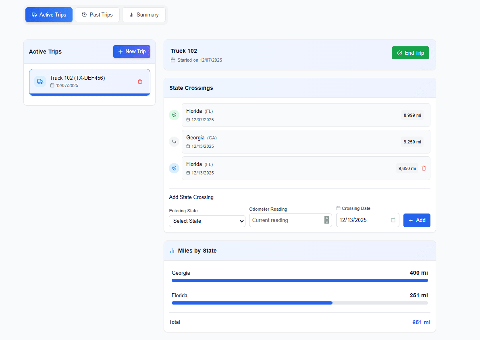480x340 pixels.
Task: Increase odometer reading with up stepper arrow
Action: 326,218
